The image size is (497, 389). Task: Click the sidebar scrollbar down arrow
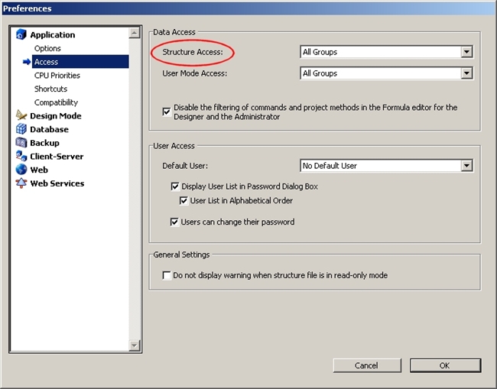tap(135, 345)
